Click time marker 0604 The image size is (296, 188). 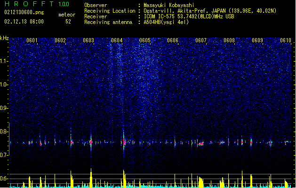click(117, 40)
